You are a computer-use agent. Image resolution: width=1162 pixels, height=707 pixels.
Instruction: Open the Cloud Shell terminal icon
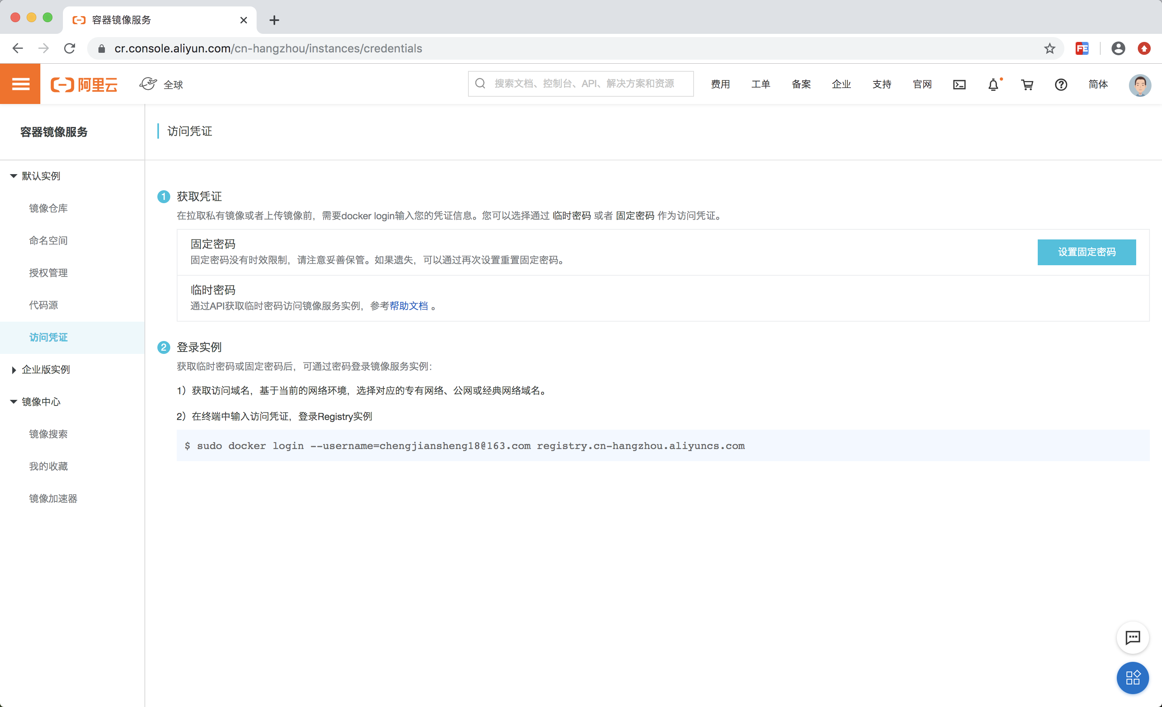click(x=959, y=85)
